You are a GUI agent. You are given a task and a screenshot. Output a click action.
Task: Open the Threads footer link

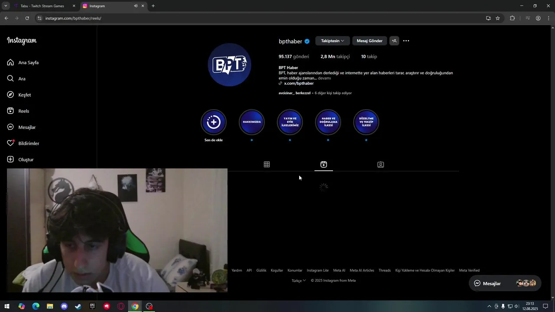(385, 270)
